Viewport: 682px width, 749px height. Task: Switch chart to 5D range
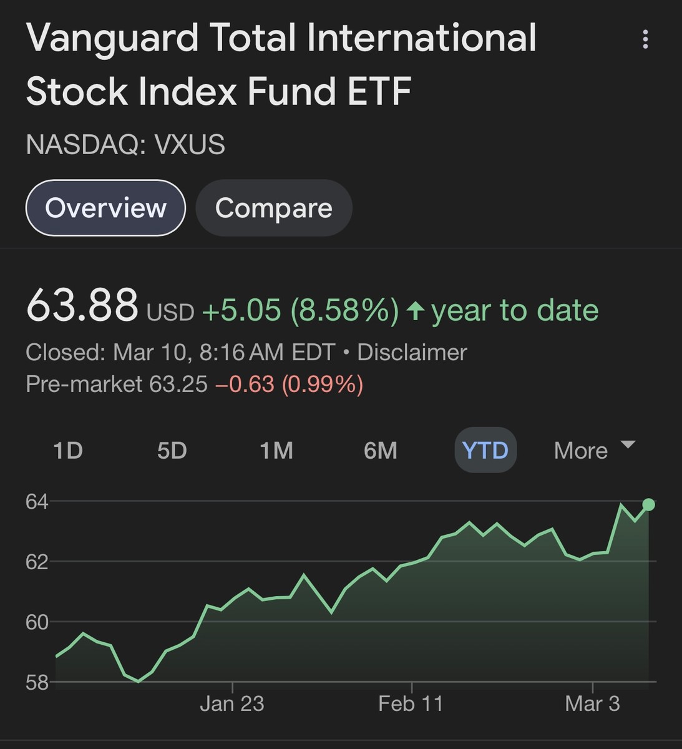[x=172, y=450]
